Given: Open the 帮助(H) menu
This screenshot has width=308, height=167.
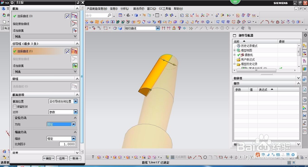Looking at the screenshot, I should [x=178, y=9].
